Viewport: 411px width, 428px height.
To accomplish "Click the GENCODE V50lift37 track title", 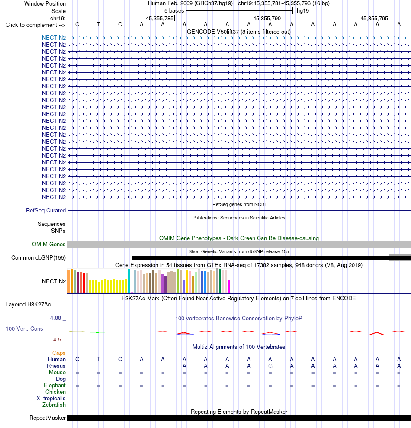I will (x=239, y=32).
